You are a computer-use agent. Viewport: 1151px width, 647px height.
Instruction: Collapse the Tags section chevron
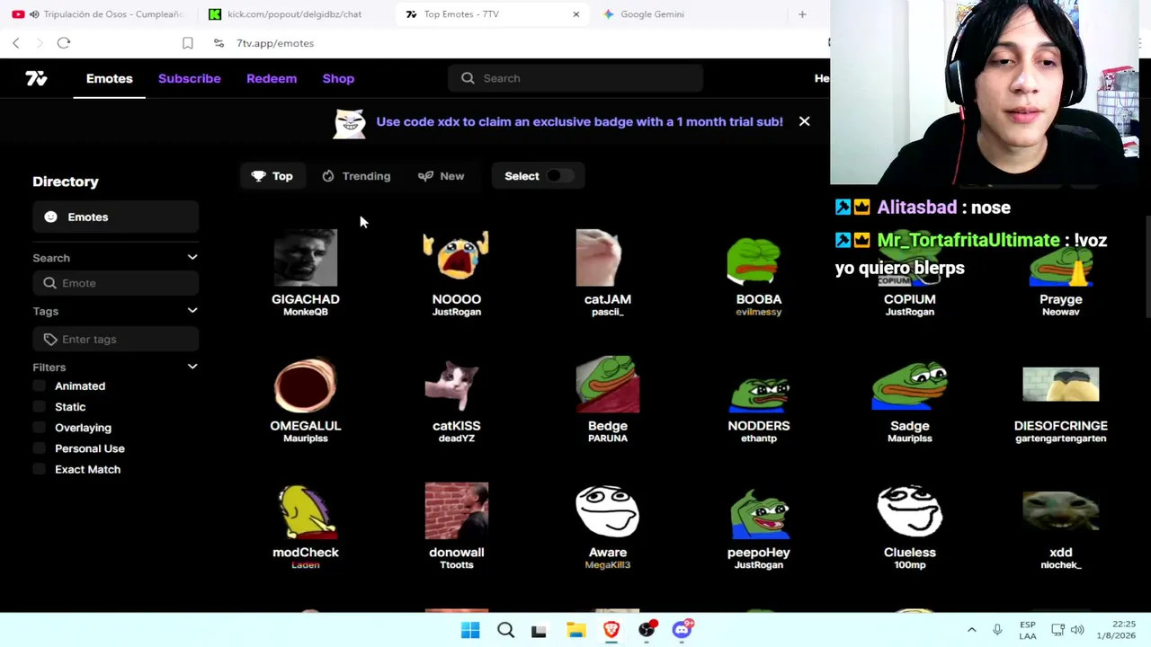pyautogui.click(x=192, y=311)
